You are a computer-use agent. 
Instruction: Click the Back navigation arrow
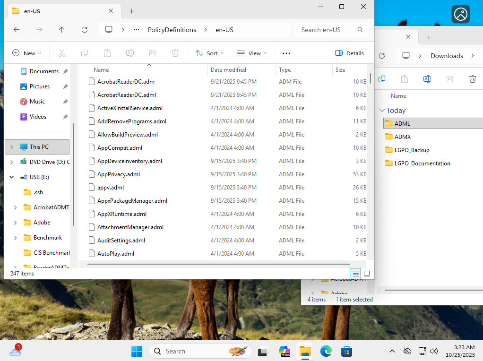point(17,30)
